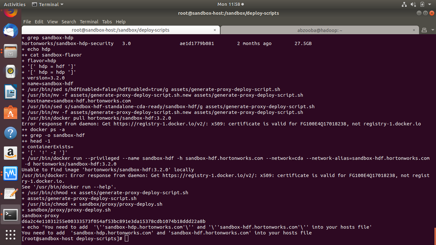Switch to the root@sandbox-host deploy-scripts tab
The image size is (436, 245).
coord(120,30)
